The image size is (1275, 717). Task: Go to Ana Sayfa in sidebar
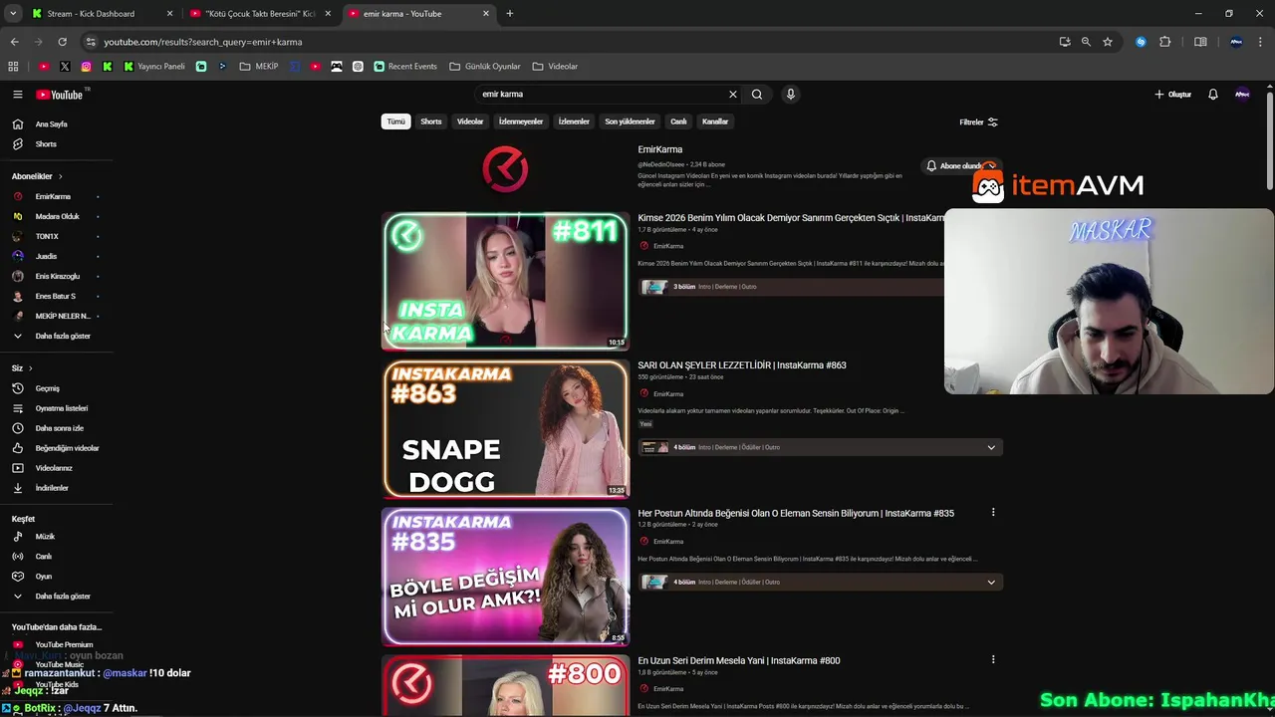(x=51, y=124)
